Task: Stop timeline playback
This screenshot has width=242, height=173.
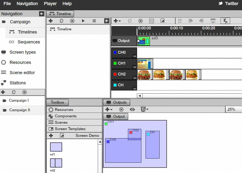Action: point(94,21)
